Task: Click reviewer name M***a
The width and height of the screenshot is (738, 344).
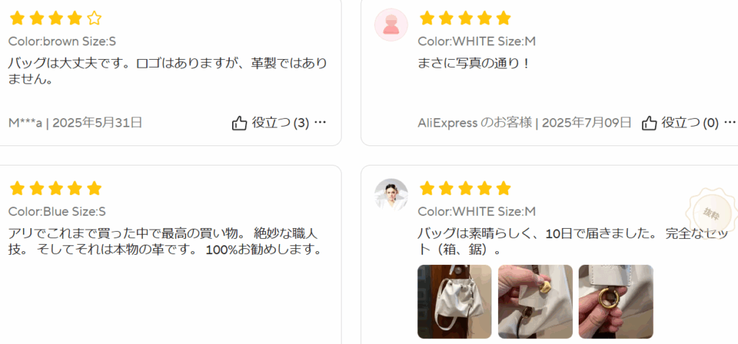Action: click(x=25, y=123)
